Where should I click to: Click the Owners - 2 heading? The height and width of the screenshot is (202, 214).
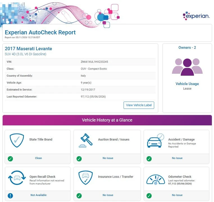pyautogui.click(x=187, y=48)
